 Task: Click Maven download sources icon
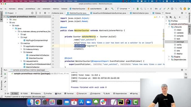click(x=175, y=17)
